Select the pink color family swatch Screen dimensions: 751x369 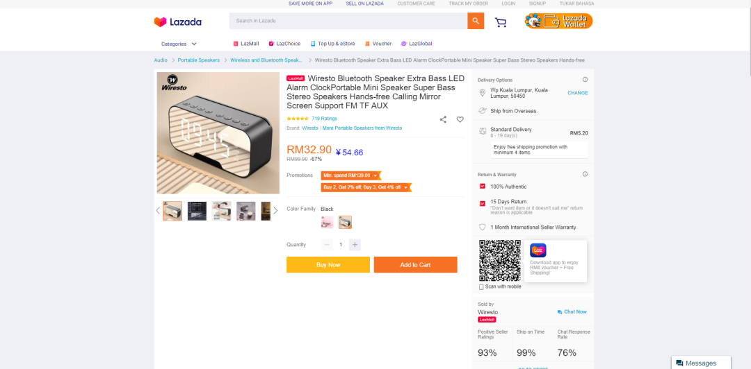pos(327,222)
